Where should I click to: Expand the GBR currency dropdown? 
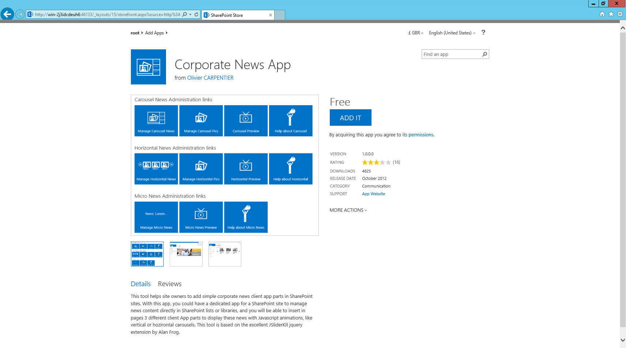[x=416, y=33]
